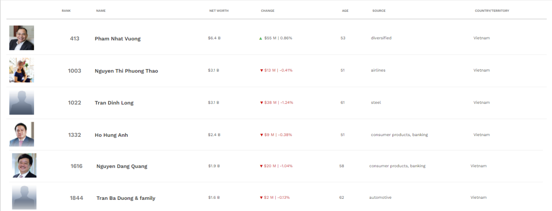The height and width of the screenshot is (211, 552).
Task: Click the green up arrow for Pham Nhat Vuong
Action: tap(261, 38)
